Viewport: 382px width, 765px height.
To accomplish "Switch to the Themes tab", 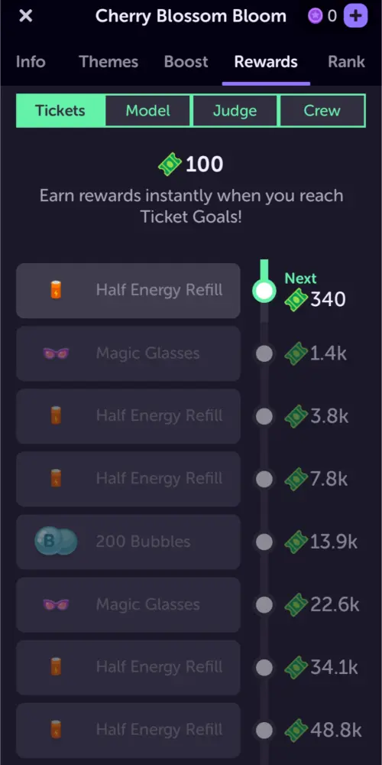I will (x=108, y=62).
